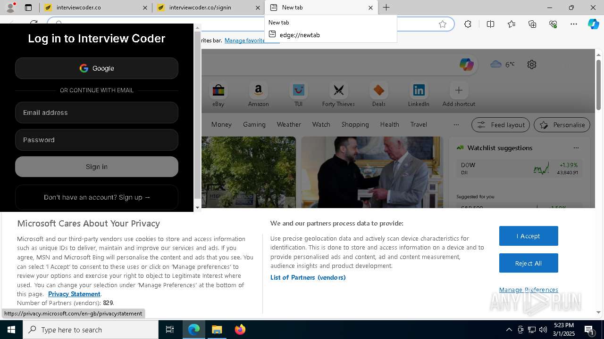
Task: Focus the Password input field
Action: 97,140
